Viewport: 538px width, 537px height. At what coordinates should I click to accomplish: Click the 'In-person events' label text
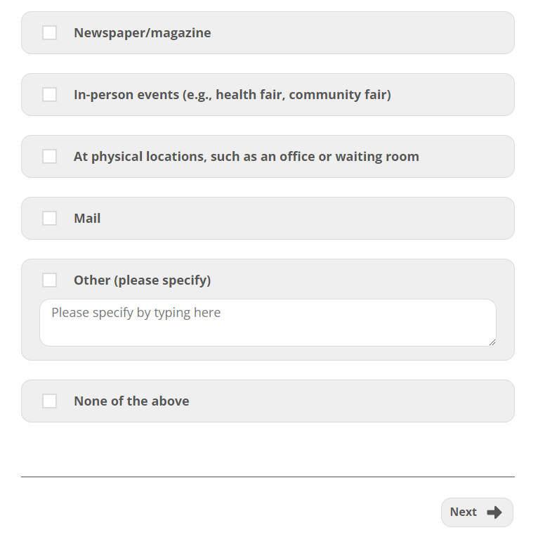pos(232,95)
